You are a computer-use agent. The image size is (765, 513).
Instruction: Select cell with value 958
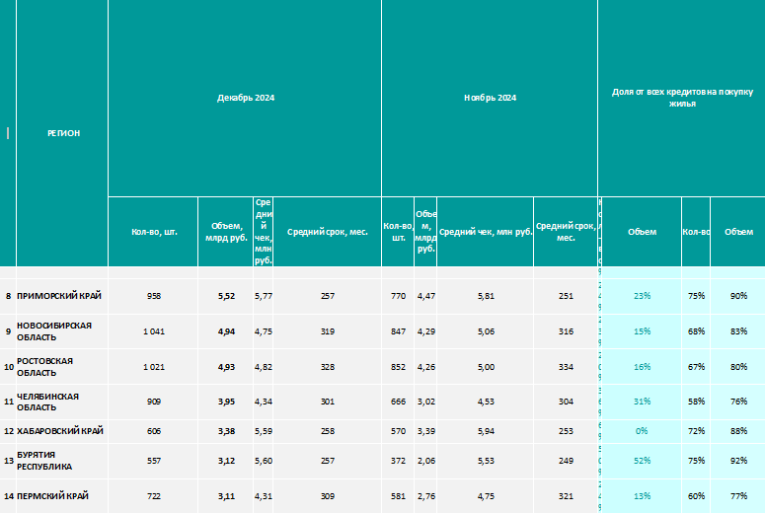153,296
